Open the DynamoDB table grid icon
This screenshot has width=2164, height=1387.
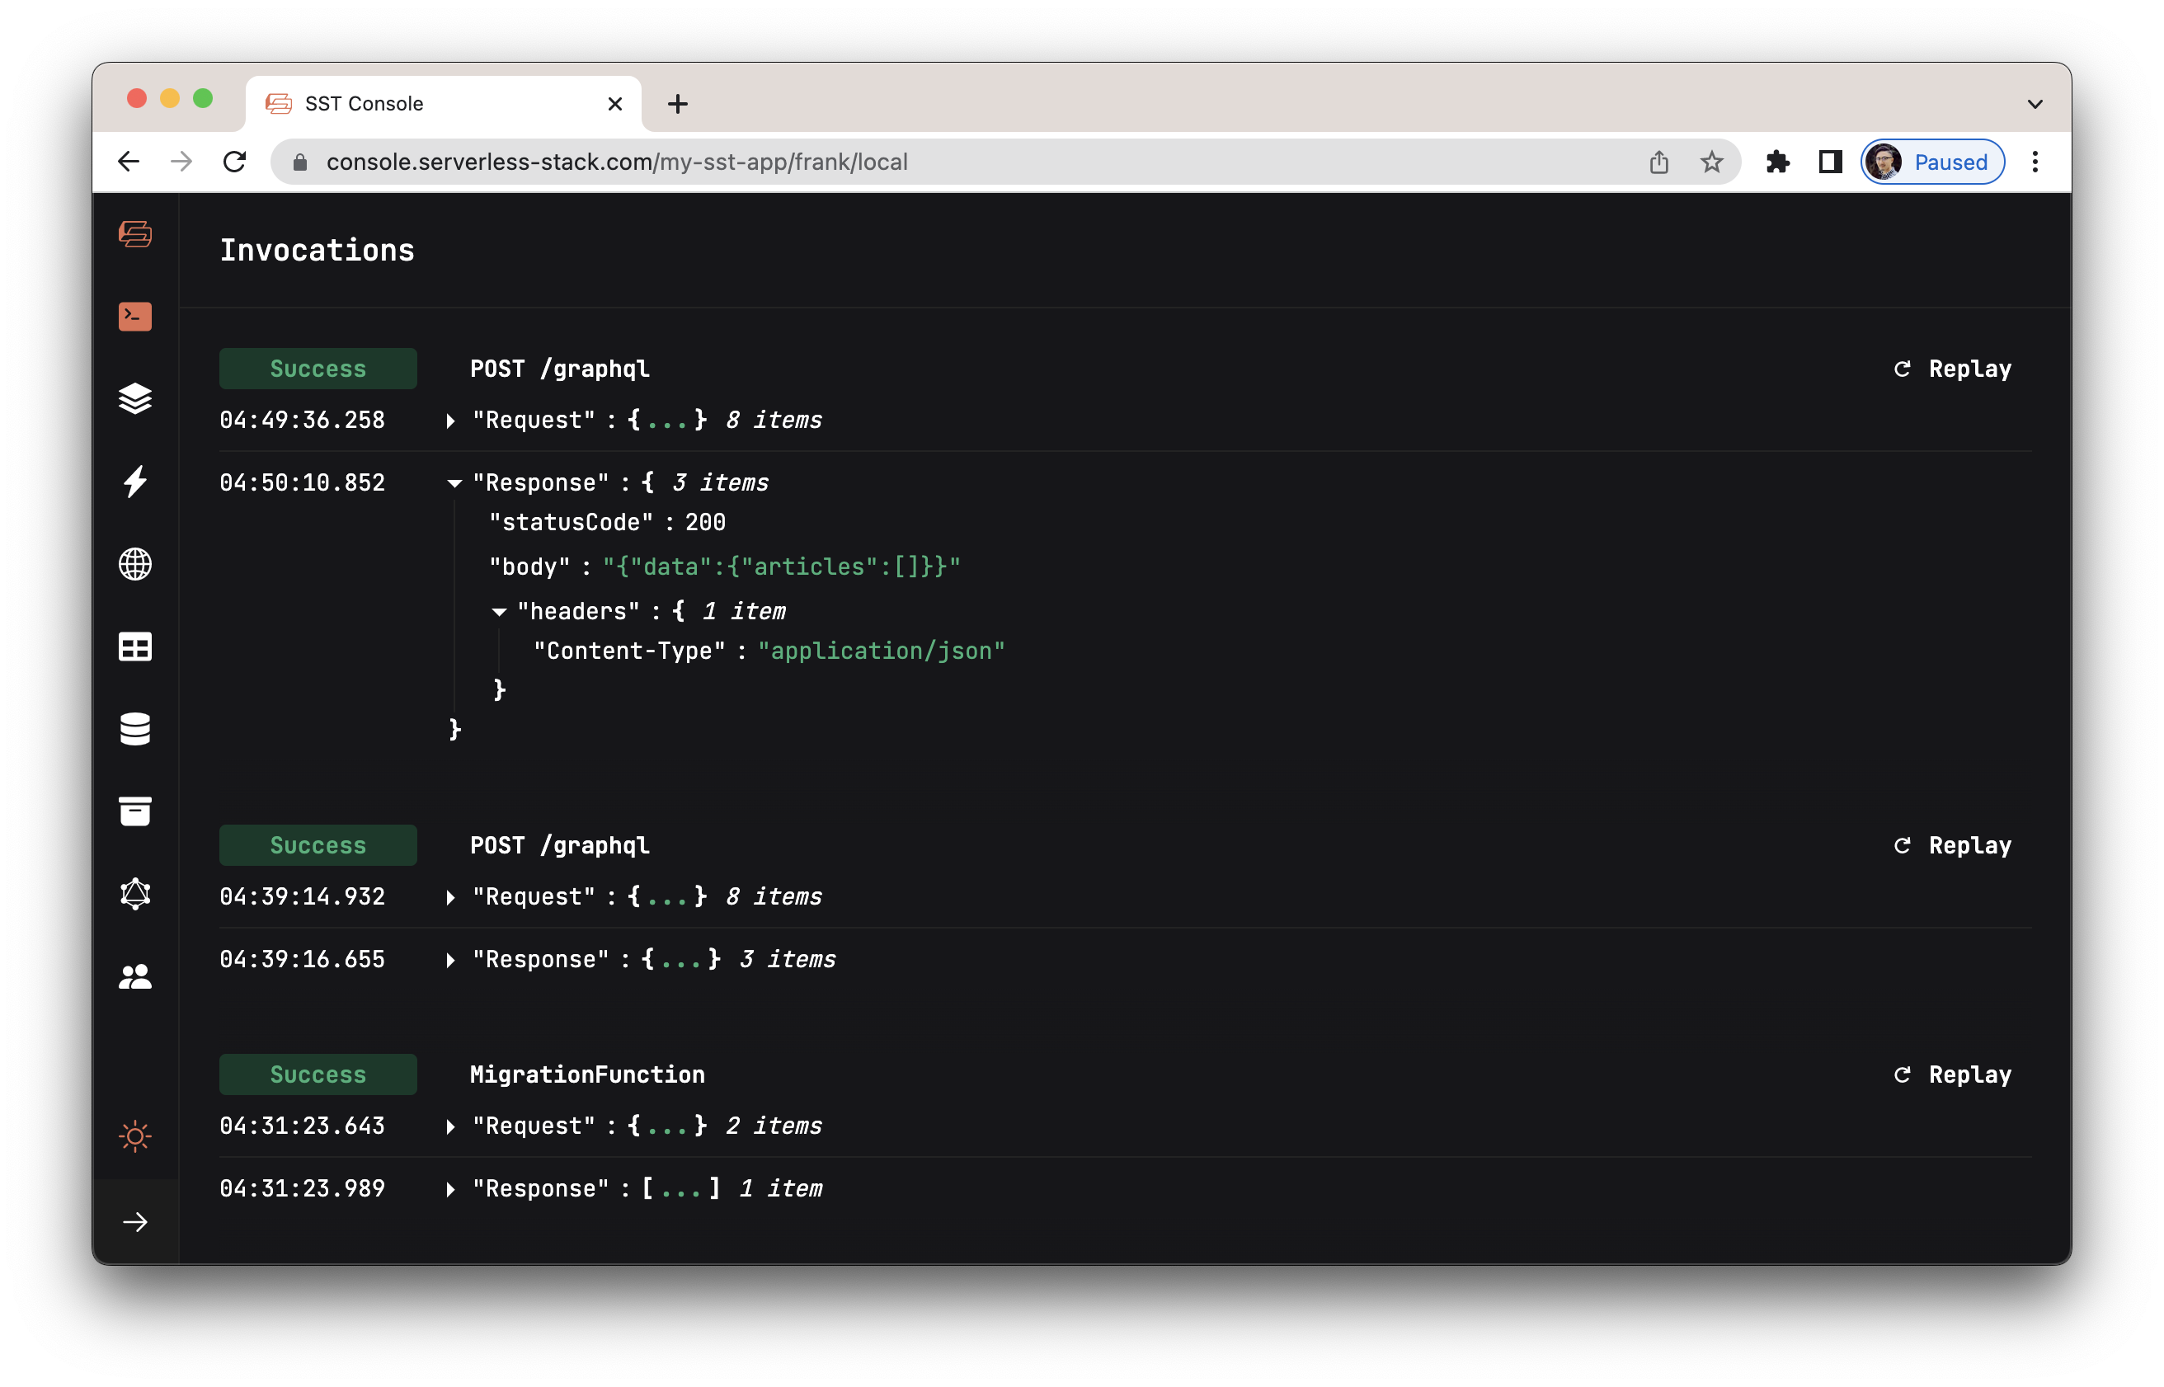click(135, 646)
